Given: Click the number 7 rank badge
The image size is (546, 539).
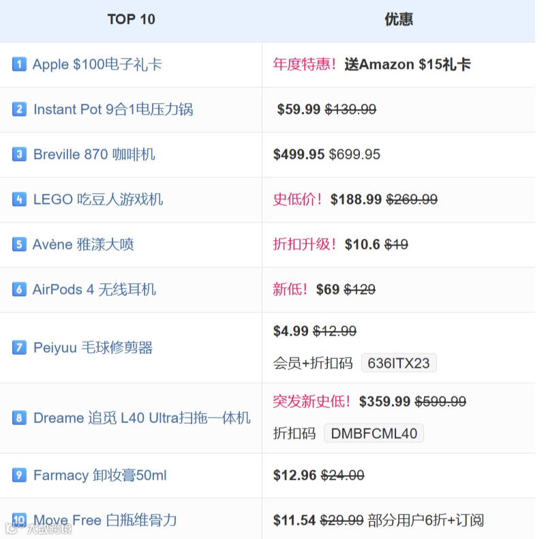Looking at the screenshot, I should point(19,347).
